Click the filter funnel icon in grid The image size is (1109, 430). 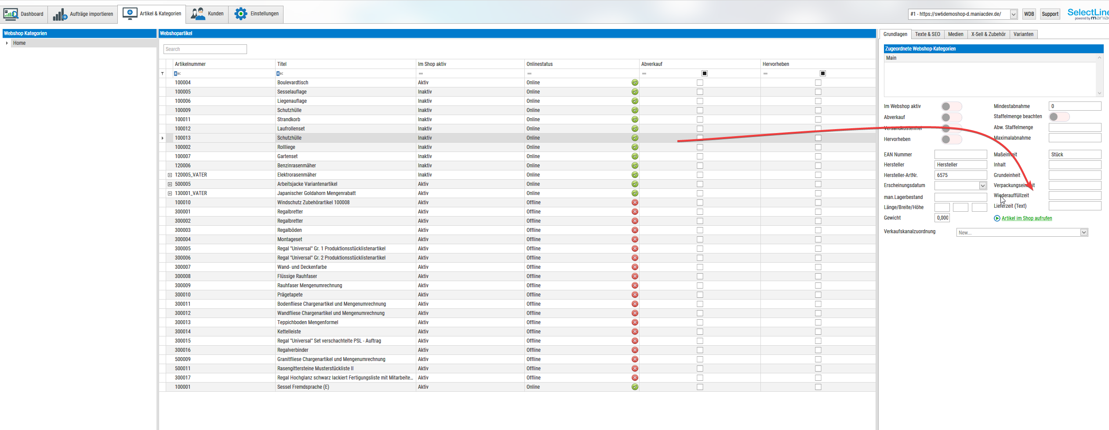point(163,73)
